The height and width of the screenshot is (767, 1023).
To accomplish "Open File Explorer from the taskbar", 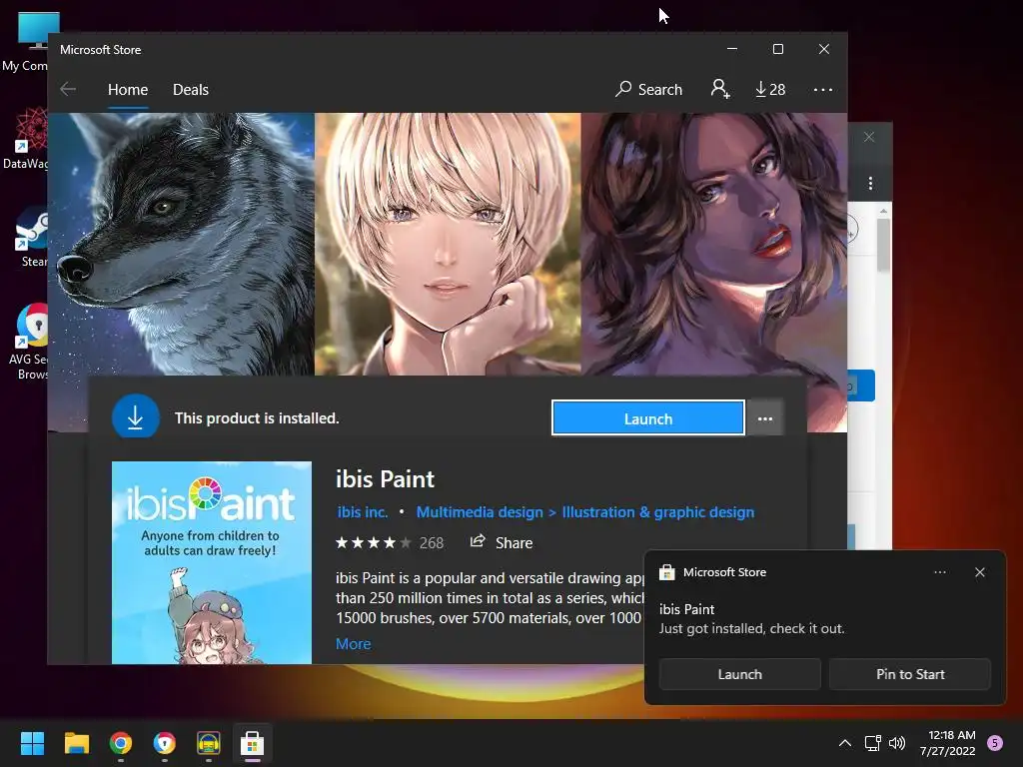I will pos(76,743).
